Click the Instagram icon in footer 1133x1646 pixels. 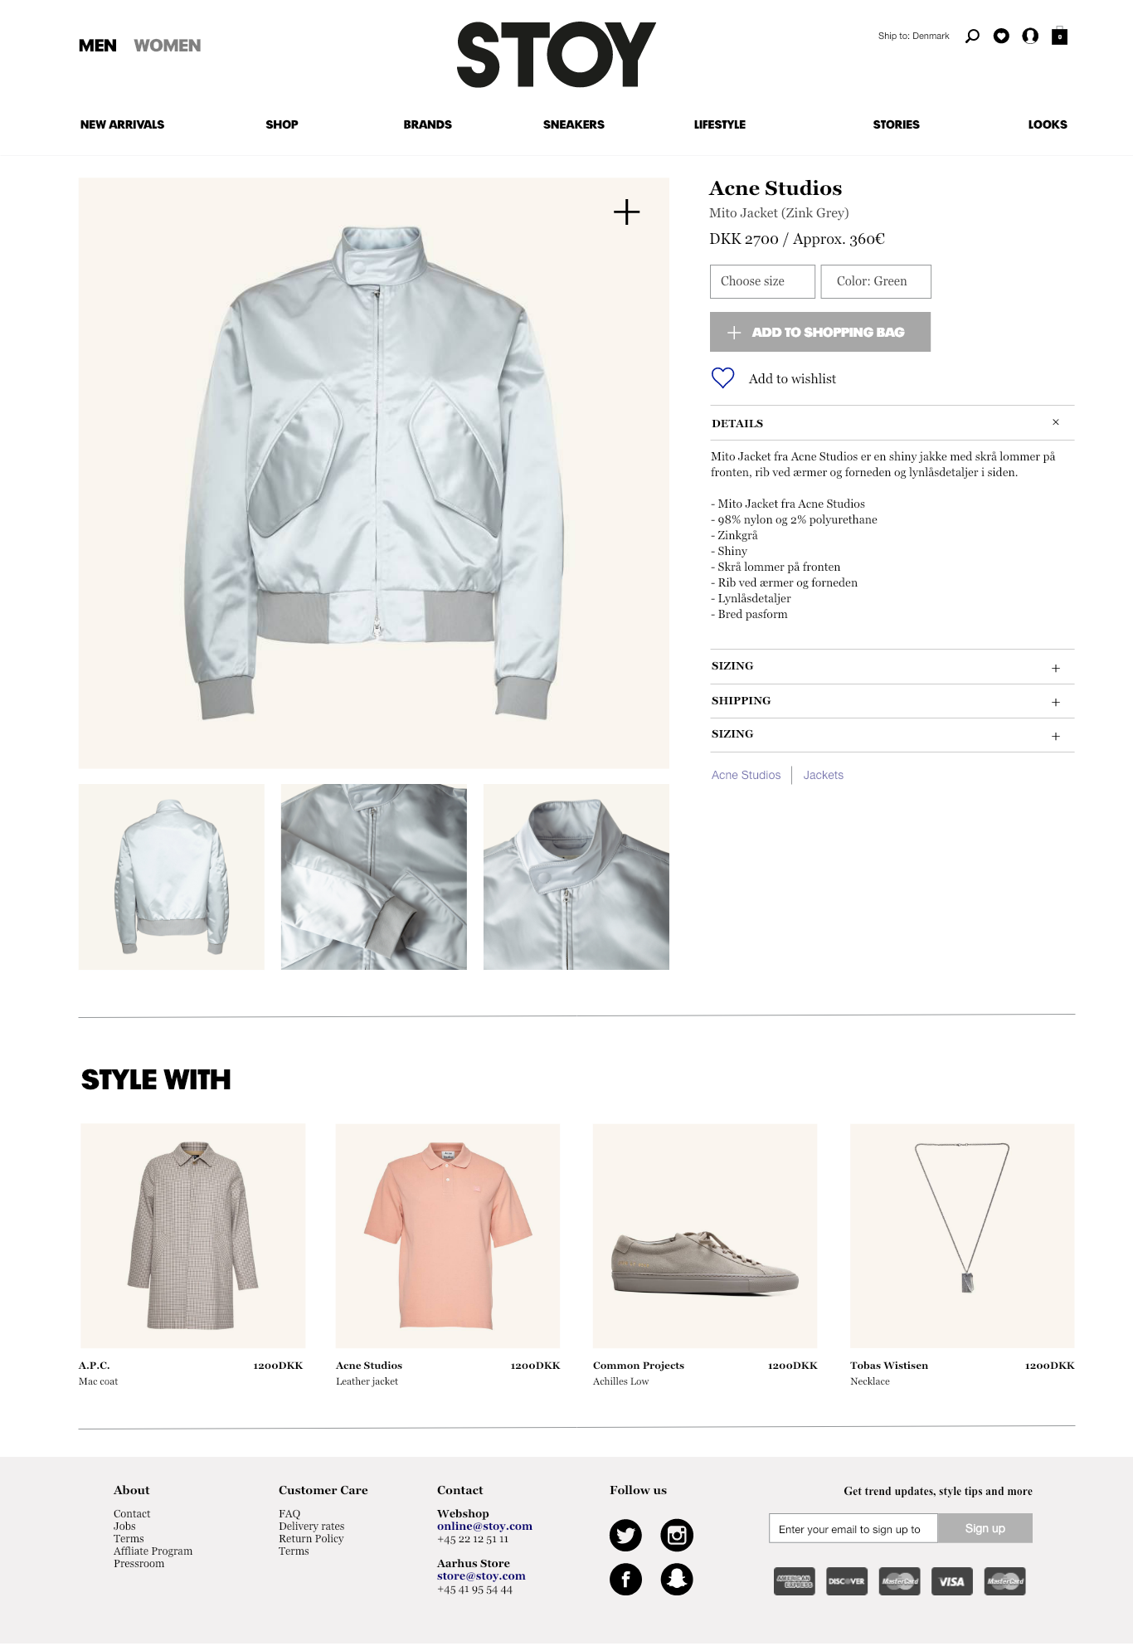[677, 1535]
